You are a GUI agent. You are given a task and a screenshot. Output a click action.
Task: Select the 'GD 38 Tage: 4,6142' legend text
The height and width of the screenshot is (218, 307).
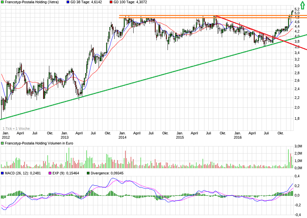[86, 2]
